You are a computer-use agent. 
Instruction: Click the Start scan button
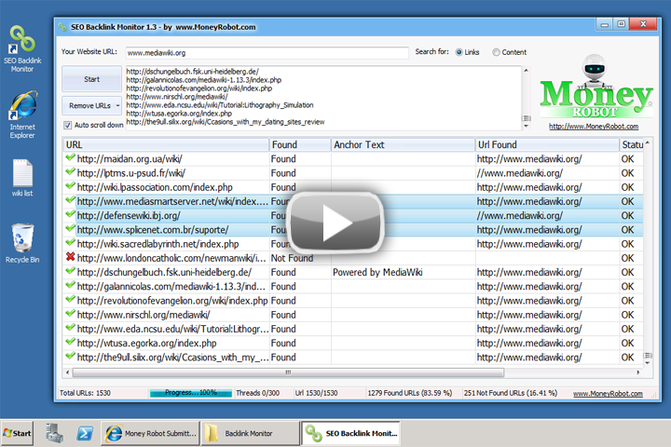(x=91, y=79)
